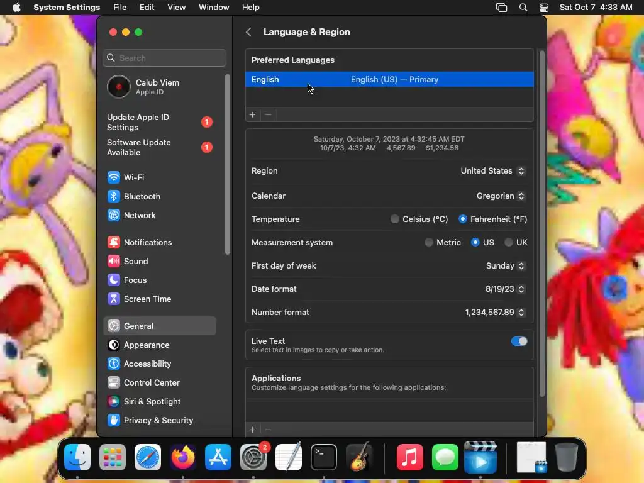Open Network settings pane
The width and height of the screenshot is (644, 483).
click(159, 215)
